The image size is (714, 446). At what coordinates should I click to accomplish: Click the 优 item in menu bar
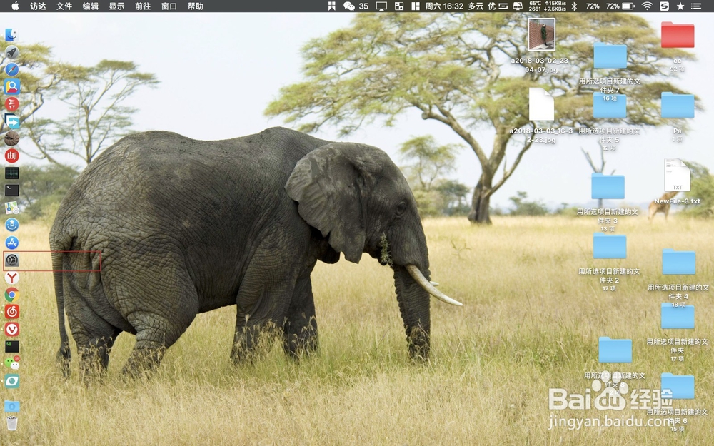coord(492,6)
